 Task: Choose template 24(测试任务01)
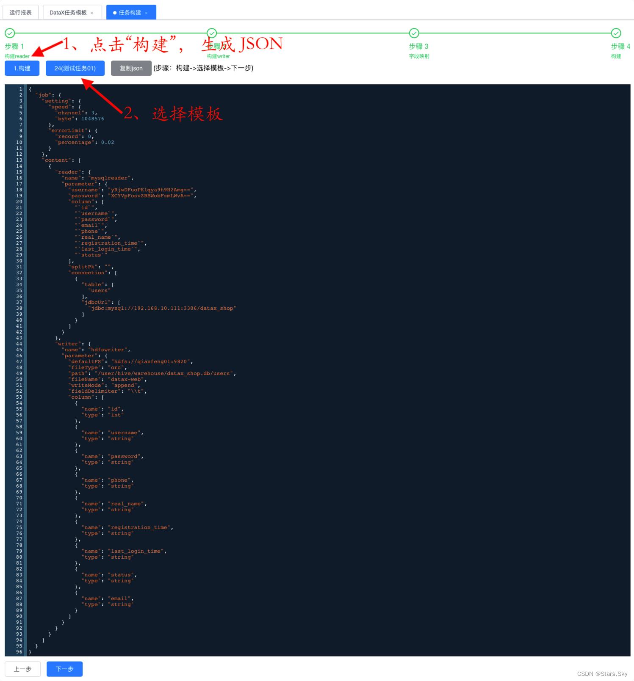click(x=75, y=68)
